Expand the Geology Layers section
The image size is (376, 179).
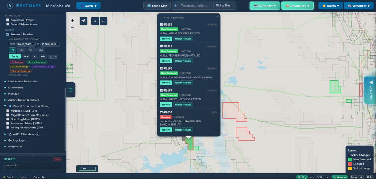15,140
